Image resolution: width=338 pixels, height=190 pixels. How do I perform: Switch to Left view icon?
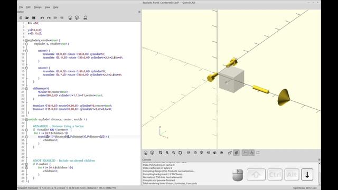[x=208, y=153]
